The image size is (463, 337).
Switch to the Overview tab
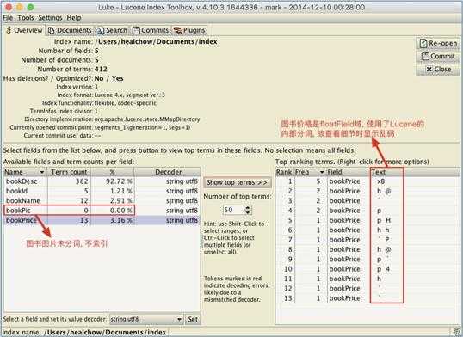pos(24,30)
